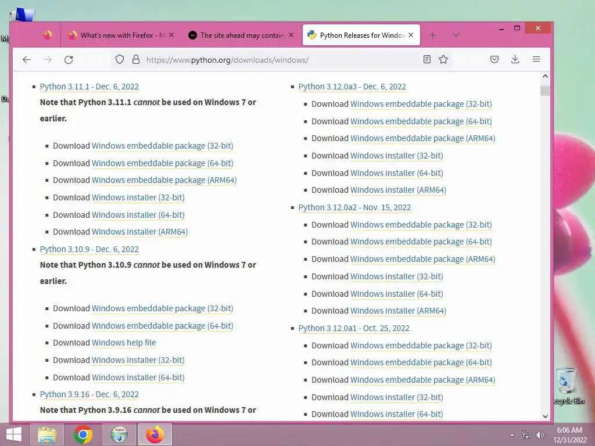
Task: Click the pinned Firefox tab icon
Action: [x=48, y=35]
